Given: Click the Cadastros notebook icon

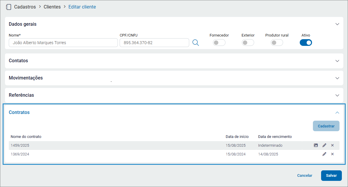Looking at the screenshot, I should click(8, 7).
